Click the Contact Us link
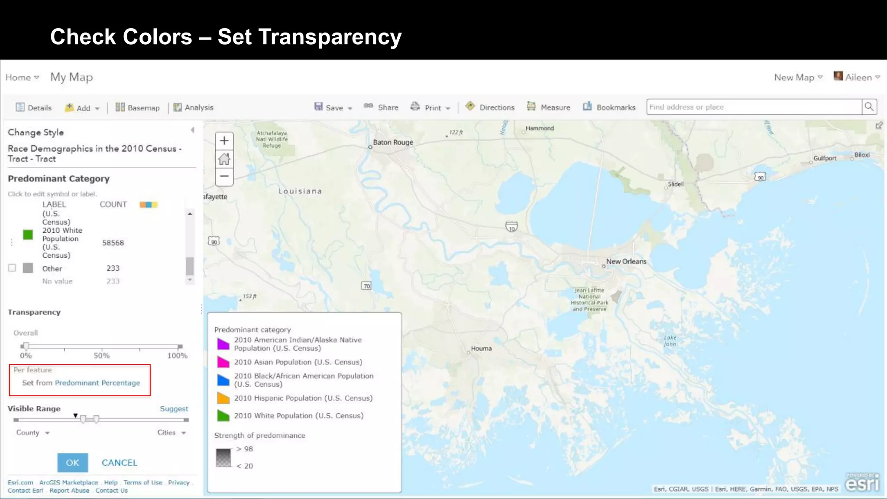 [x=112, y=491]
